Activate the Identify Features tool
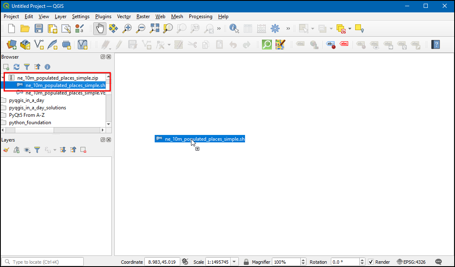Image resolution: width=455 pixels, height=267 pixels. point(234,28)
